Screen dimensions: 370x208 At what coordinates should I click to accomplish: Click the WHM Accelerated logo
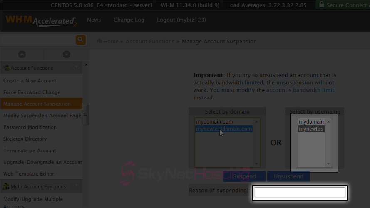(41, 21)
